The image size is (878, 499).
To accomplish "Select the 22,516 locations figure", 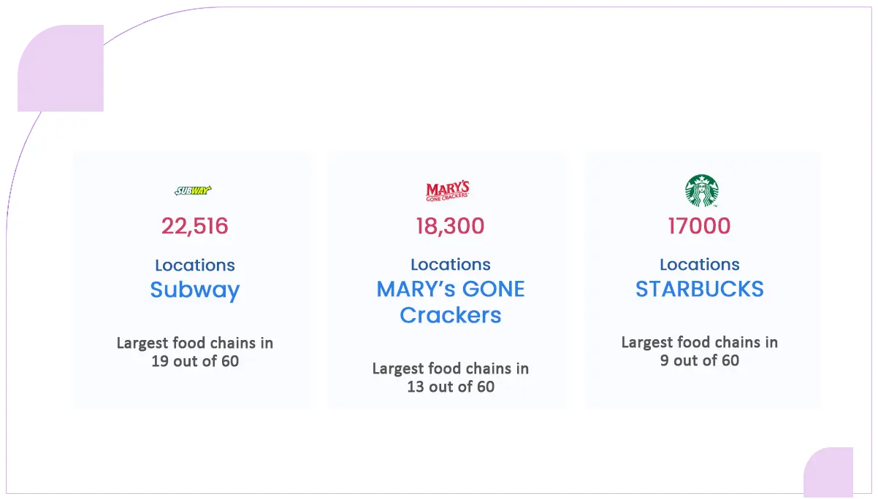I will [195, 226].
